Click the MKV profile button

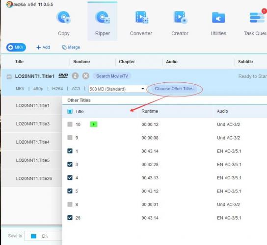(16, 47)
